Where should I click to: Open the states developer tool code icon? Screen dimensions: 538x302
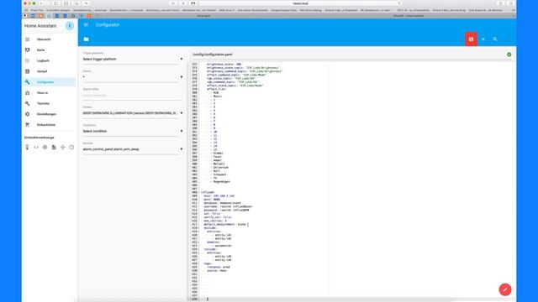36,148
